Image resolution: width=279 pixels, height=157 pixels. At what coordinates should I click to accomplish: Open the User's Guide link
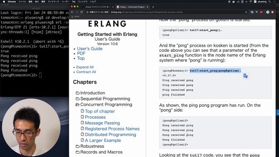[90, 48]
